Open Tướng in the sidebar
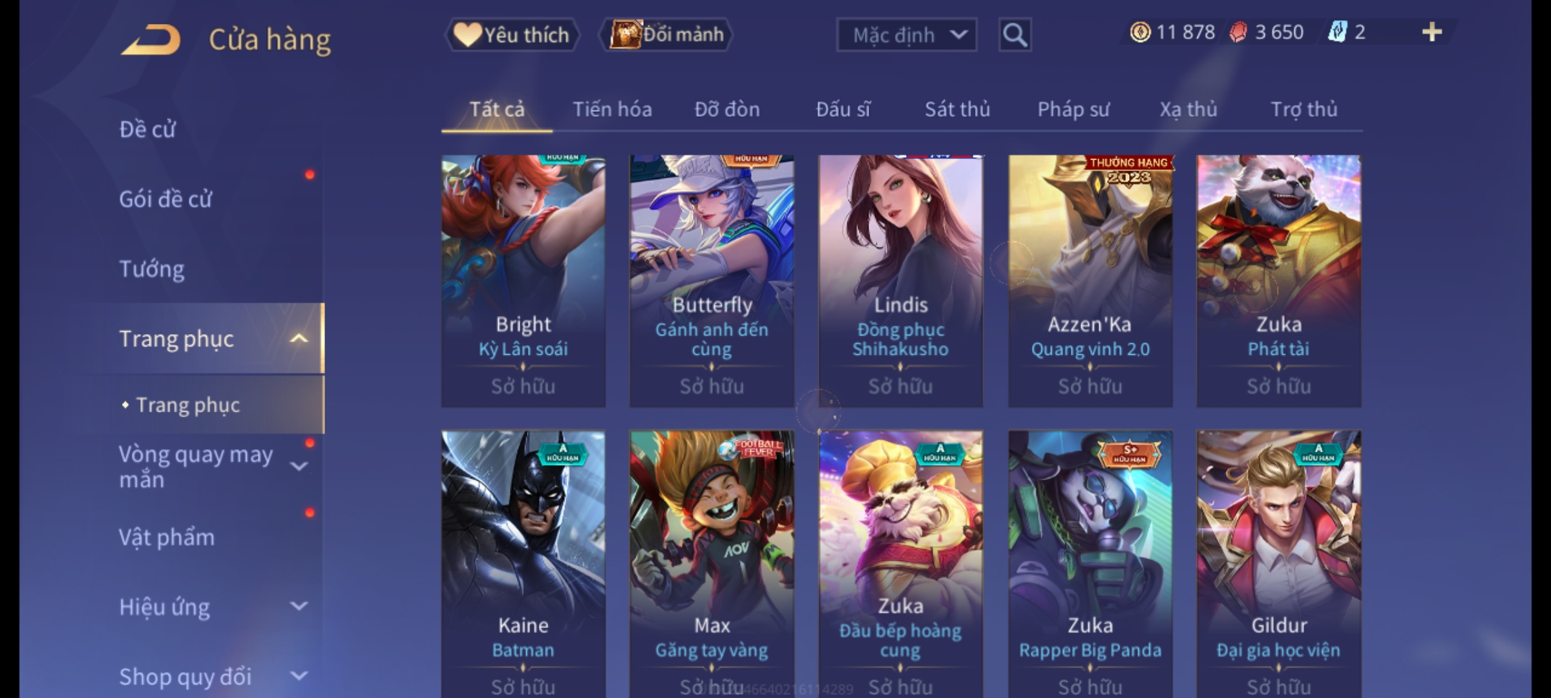 point(152,269)
